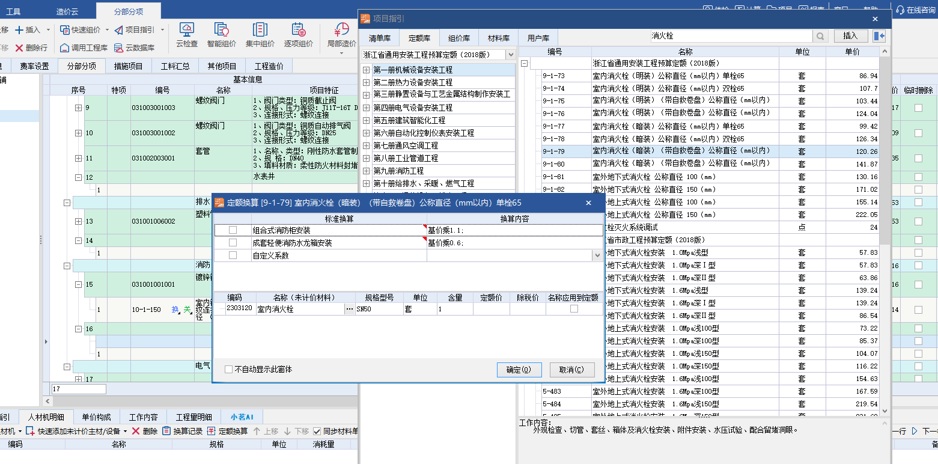Click the input box showing 17

click(79, 389)
